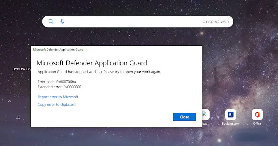The width and height of the screenshot is (278, 146).
Task: Click the Application Guard has stopped working message
Action: (99, 72)
